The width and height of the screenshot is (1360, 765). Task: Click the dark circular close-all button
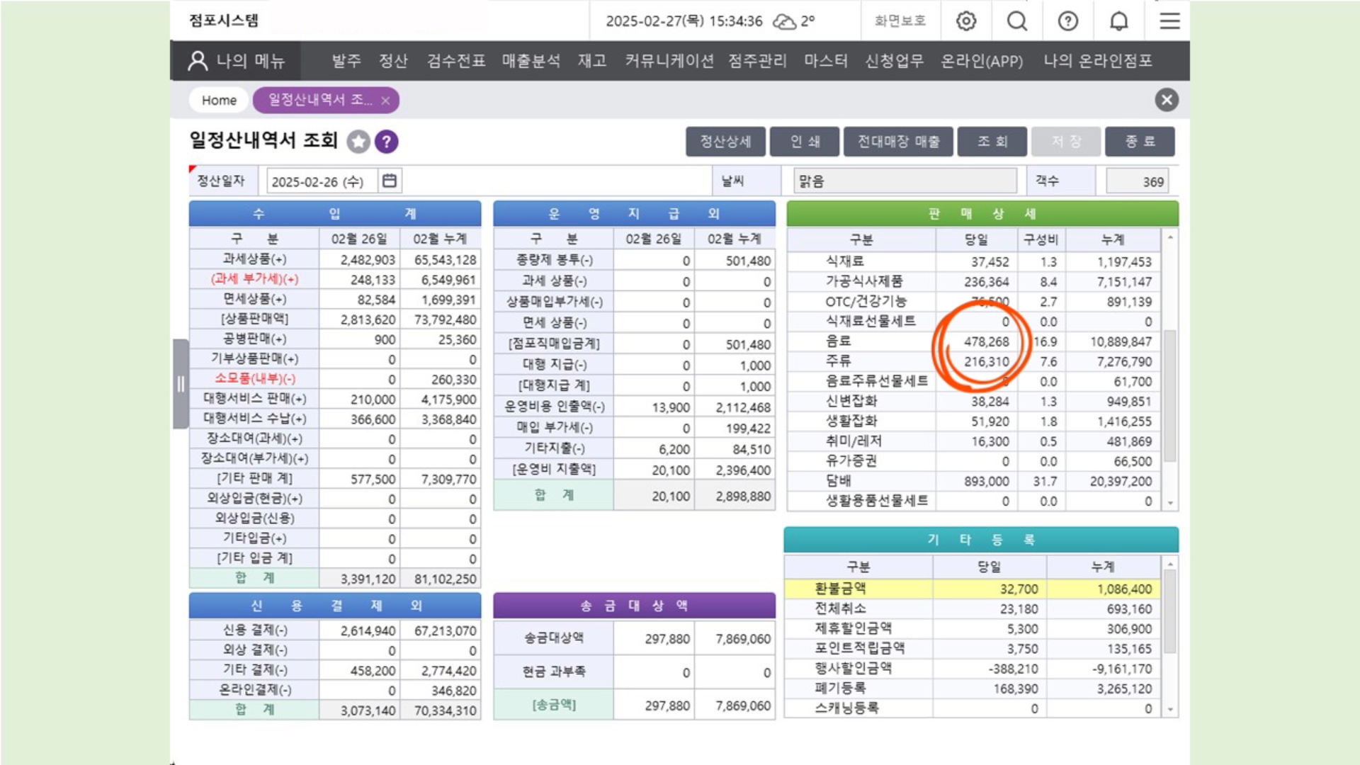click(1167, 100)
